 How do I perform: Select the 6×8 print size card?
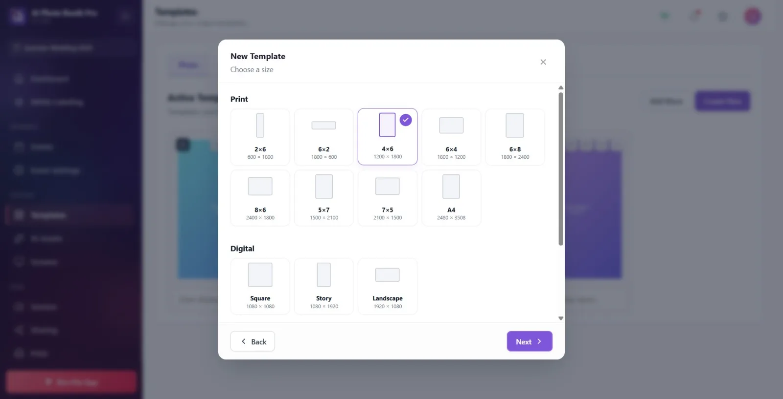[515, 137]
